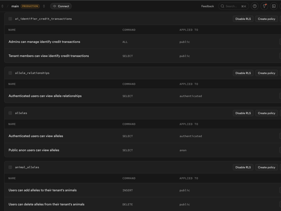
Task: Click the Connect button
Action: pyautogui.click(x=61, y=6)
